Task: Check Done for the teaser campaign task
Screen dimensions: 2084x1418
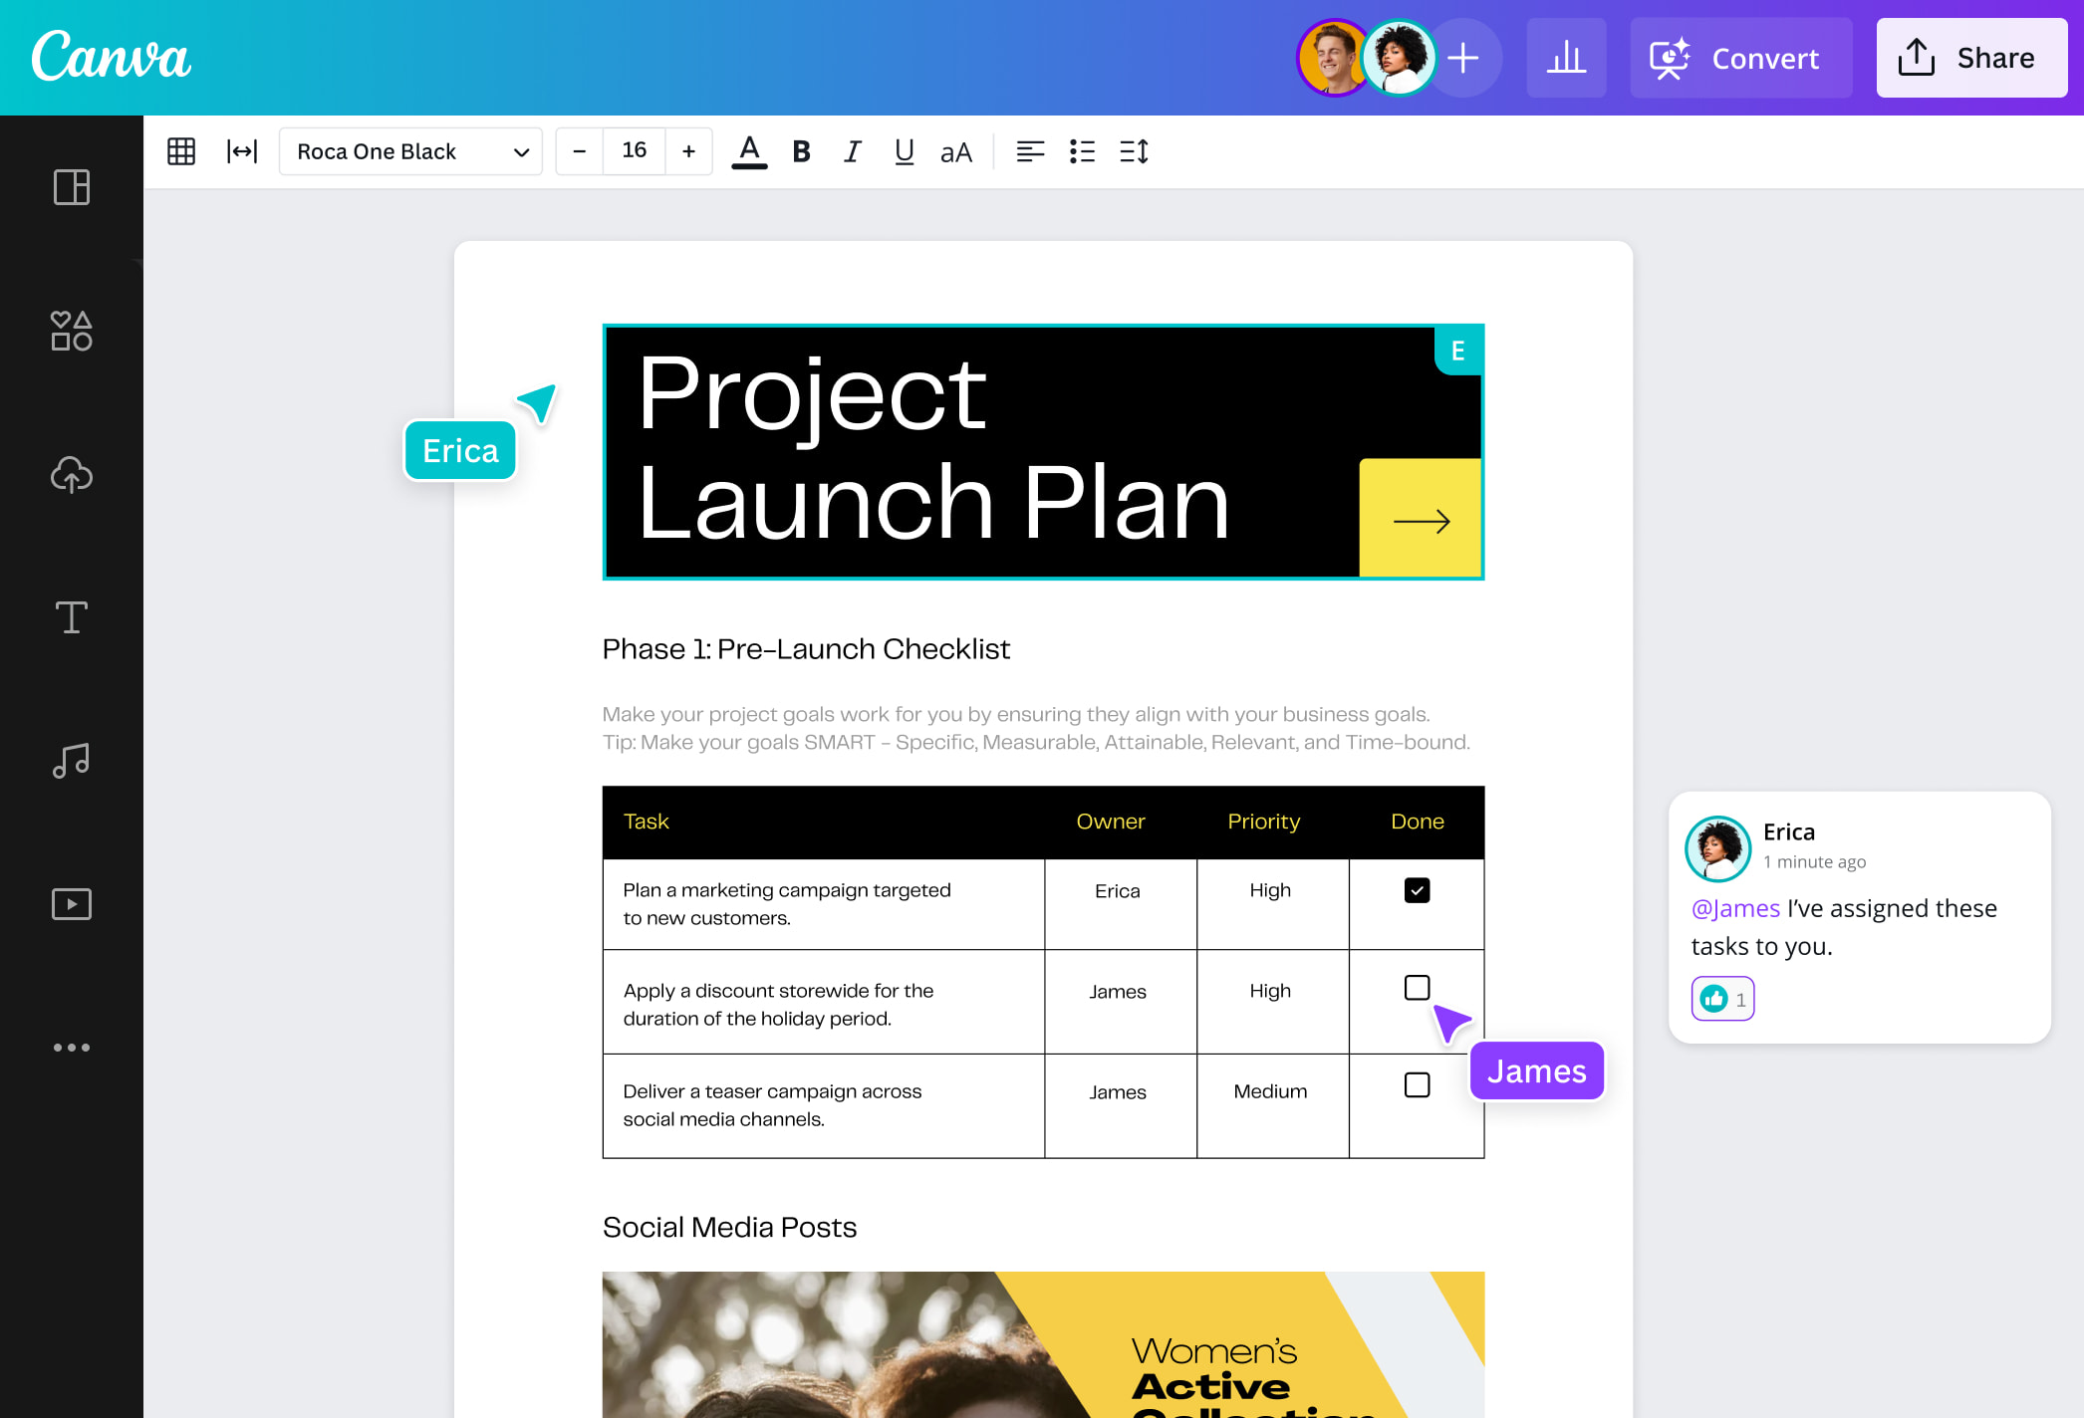Action: coord(1416,1084)
